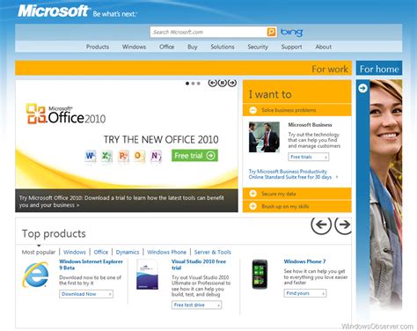Click the Top products left arrow

[321, 224]
